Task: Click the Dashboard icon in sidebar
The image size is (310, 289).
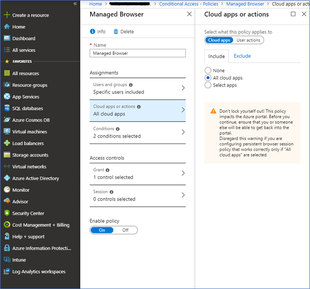Action: (7, 38)
